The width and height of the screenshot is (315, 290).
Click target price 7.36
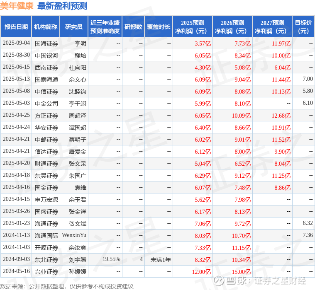(308, 235)
